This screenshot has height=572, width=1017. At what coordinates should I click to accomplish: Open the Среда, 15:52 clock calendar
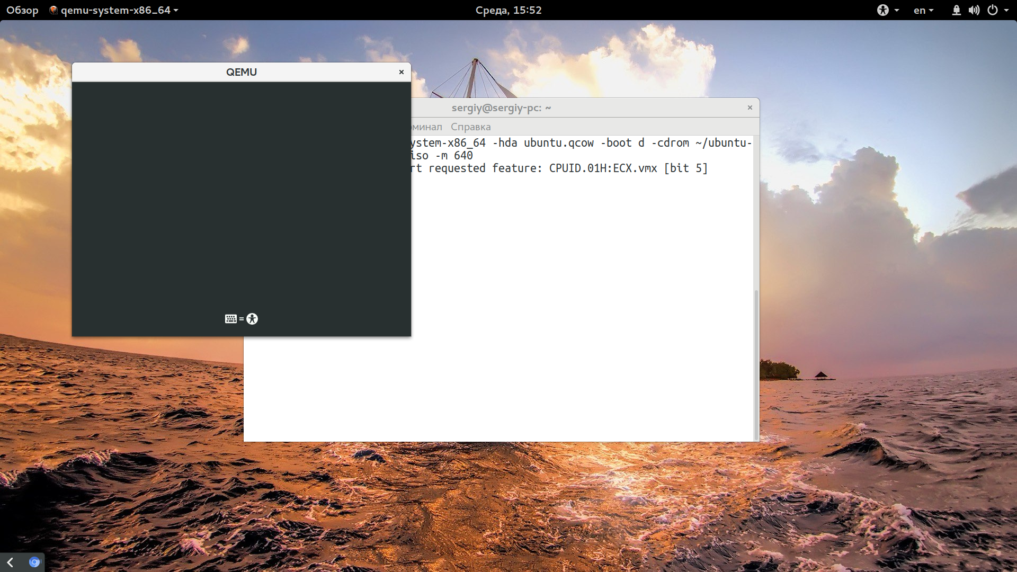(x=508, y=10)
